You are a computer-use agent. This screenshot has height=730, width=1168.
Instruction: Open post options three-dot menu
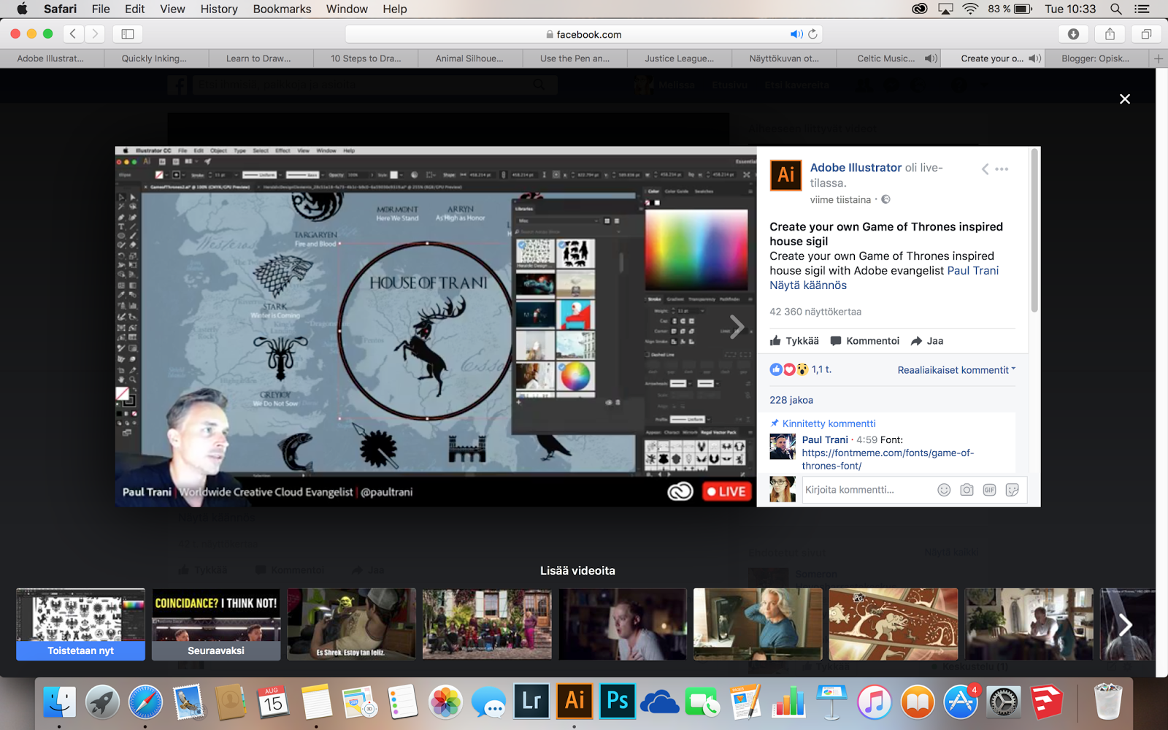point(1002,169)
